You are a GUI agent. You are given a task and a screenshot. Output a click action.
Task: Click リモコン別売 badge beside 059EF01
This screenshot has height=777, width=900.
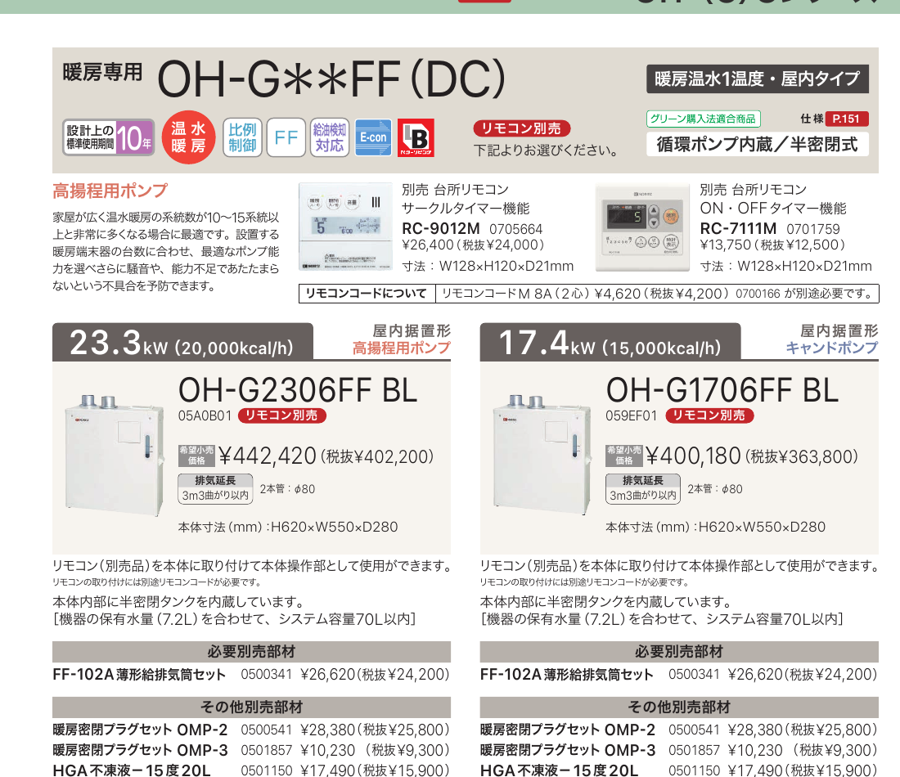709,415
